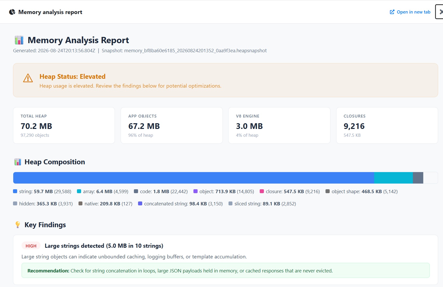Viewport: 443px width, 287px height.
Task: Click the warning triangle icon in Heap Status banner
Action: pyautogui.click(x=28, y=78)
